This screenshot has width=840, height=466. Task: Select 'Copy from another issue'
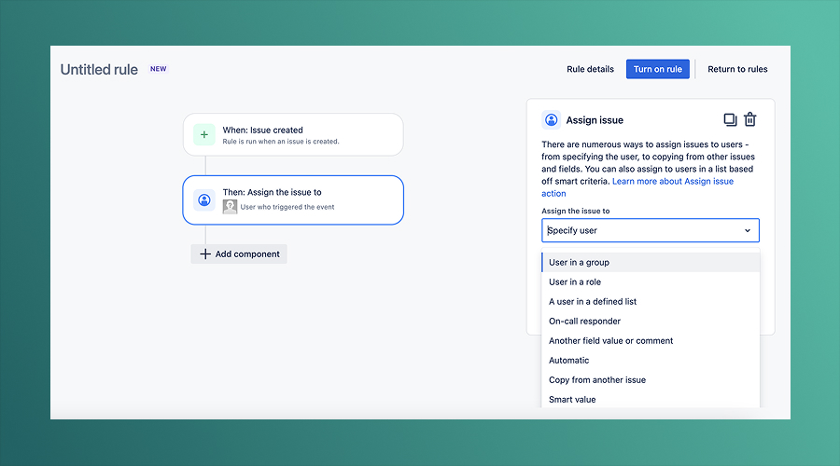pyautogui.click(x=651, y=380)
